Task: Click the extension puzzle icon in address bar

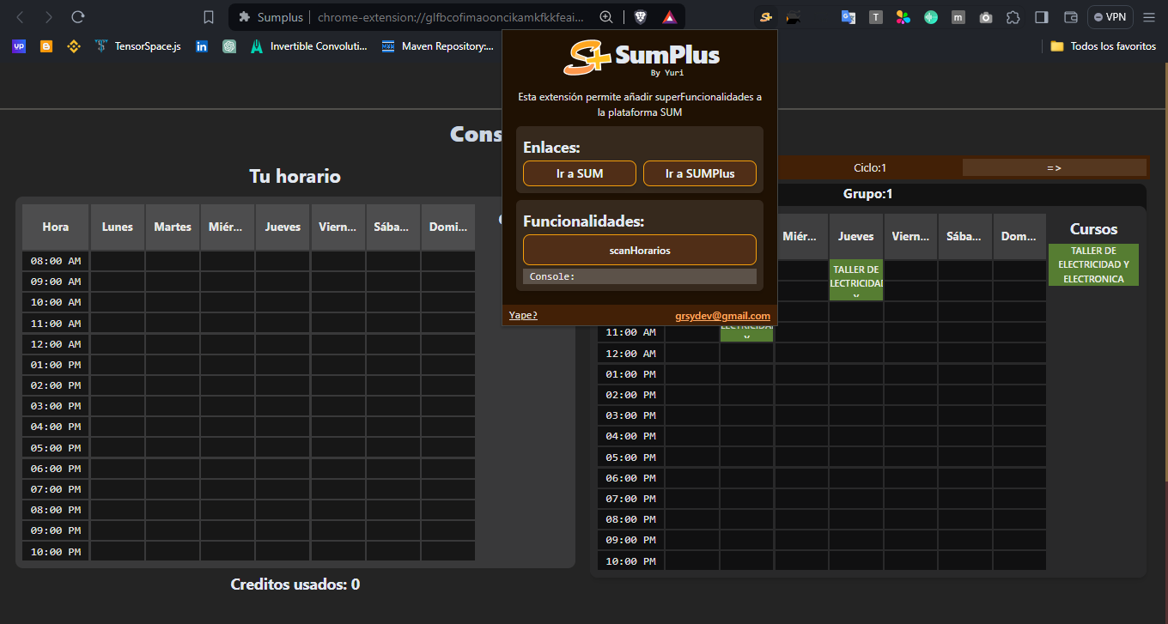Action: point(245,17)
